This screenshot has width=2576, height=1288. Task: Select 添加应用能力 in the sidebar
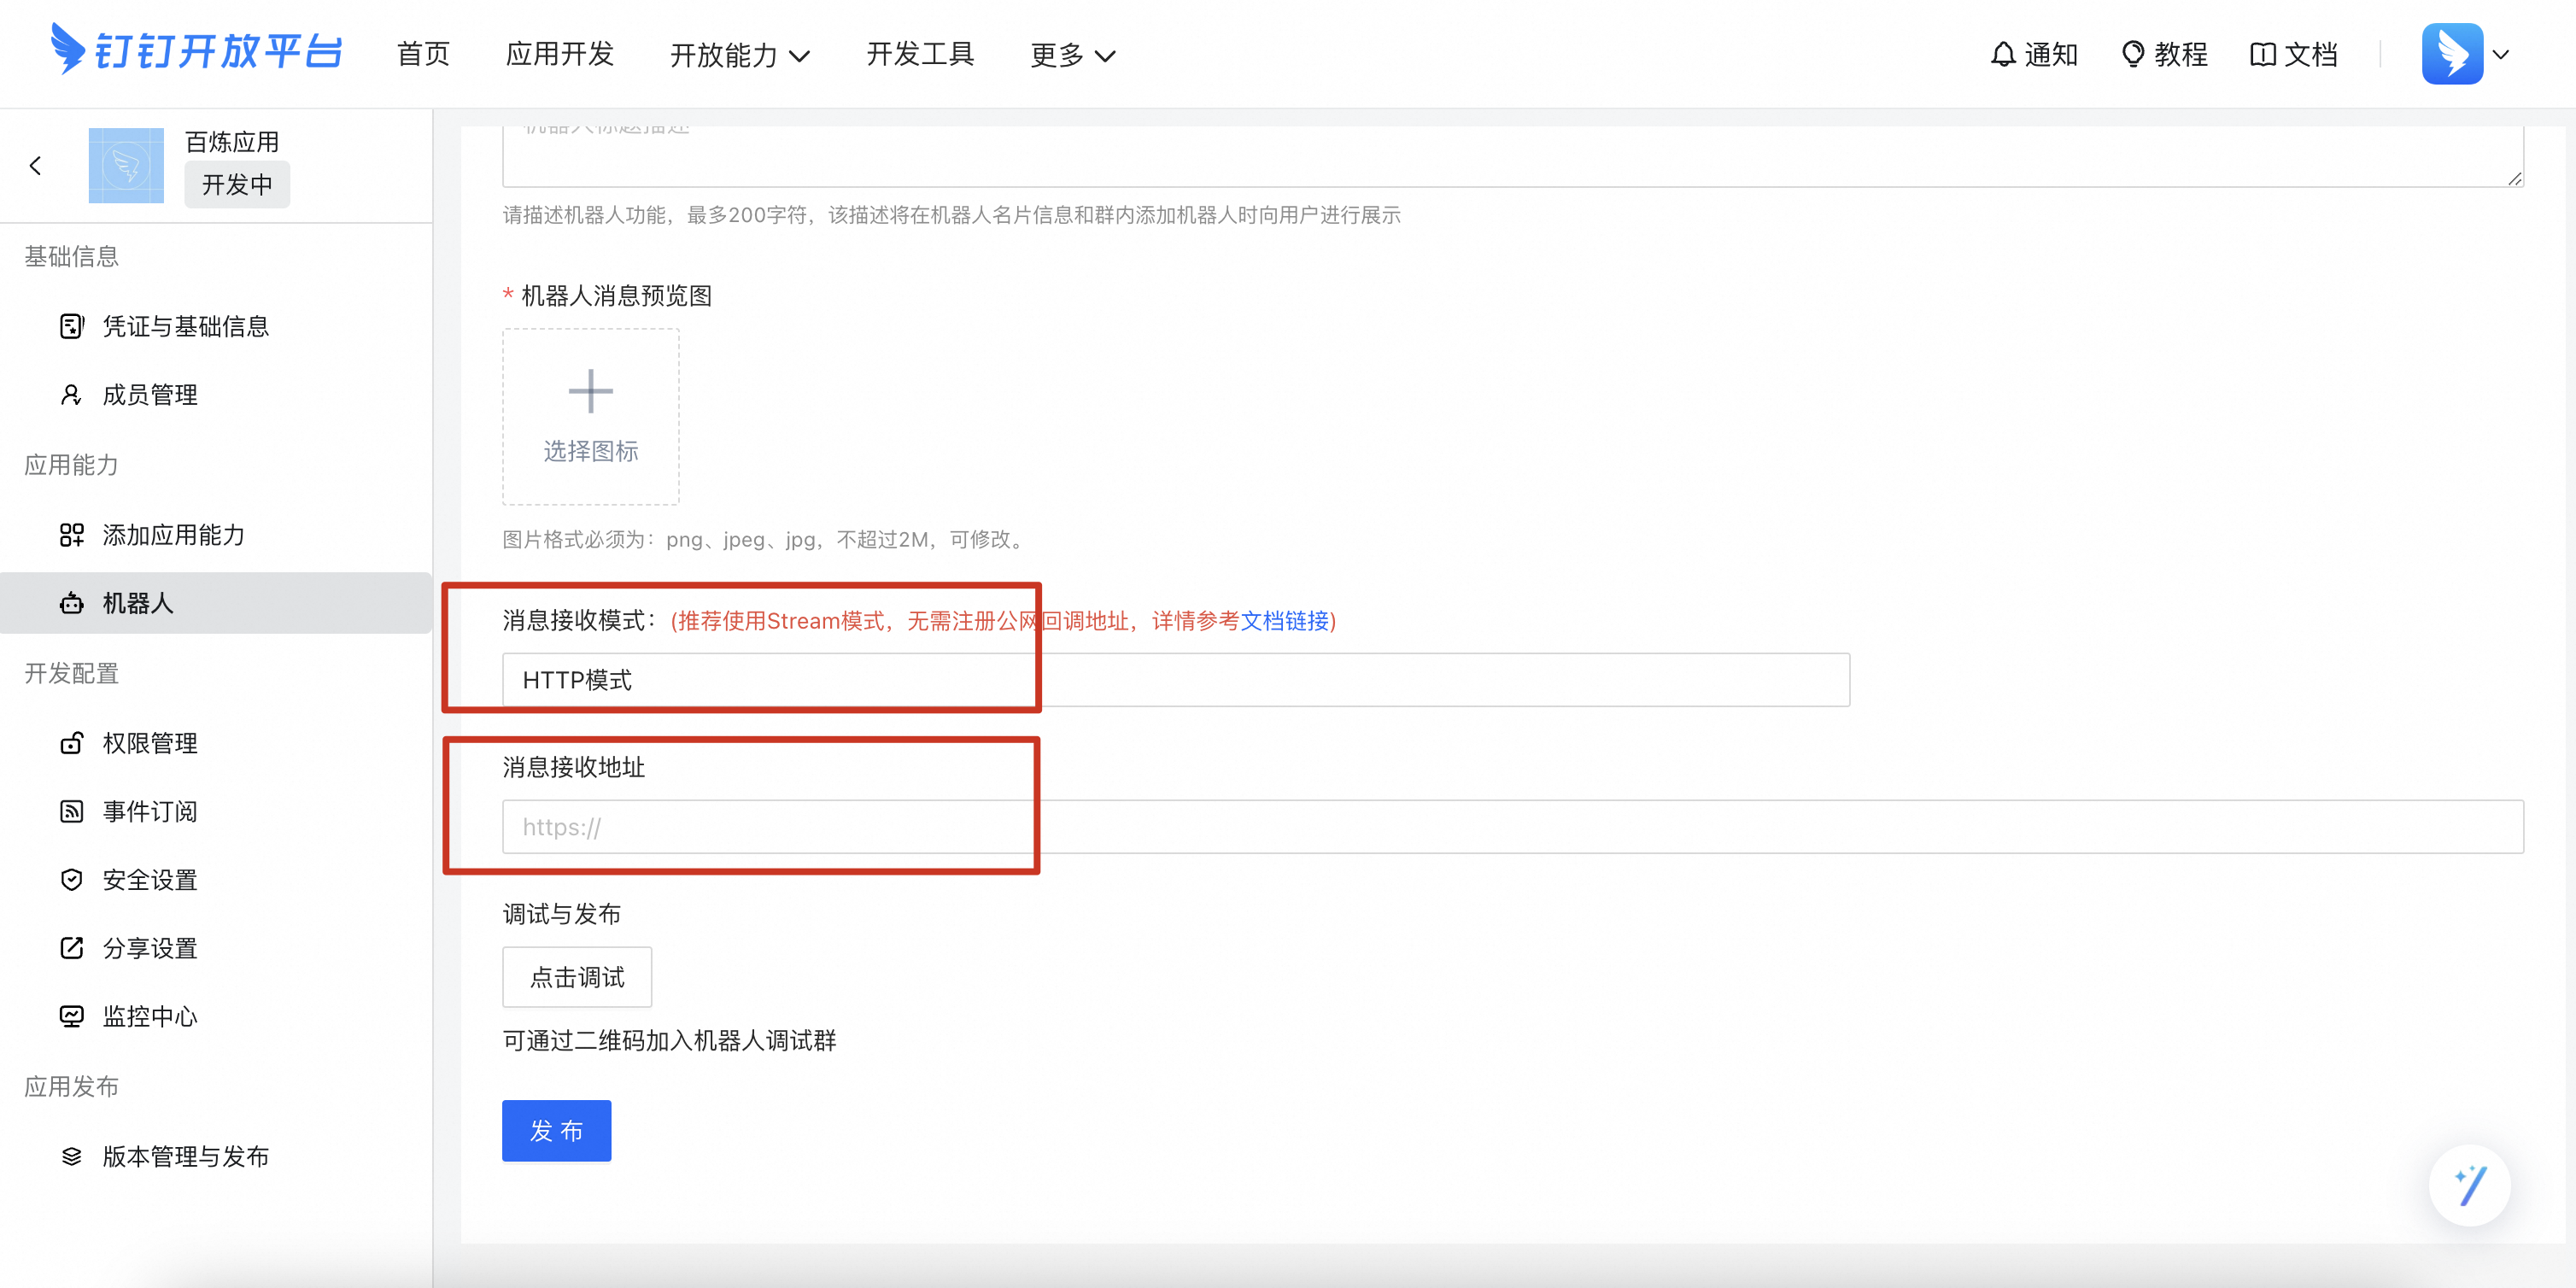173,535
